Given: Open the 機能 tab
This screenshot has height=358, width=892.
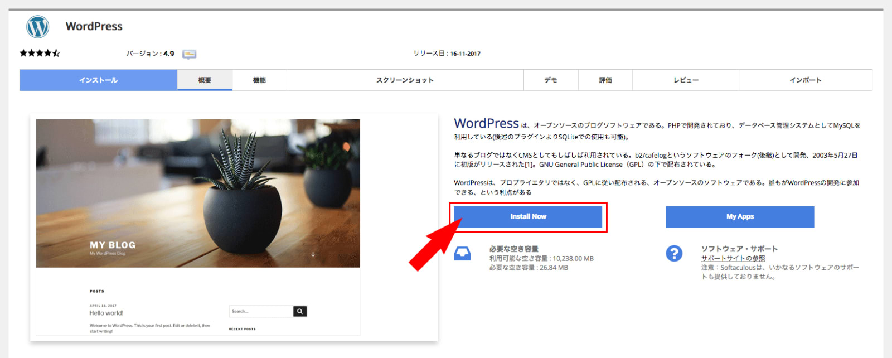Looking at the screenshot, I should click(259, 80).
